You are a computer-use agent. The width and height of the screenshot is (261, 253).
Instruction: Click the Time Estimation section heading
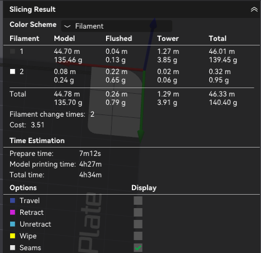pyautogui.click(x=37, y=141)
